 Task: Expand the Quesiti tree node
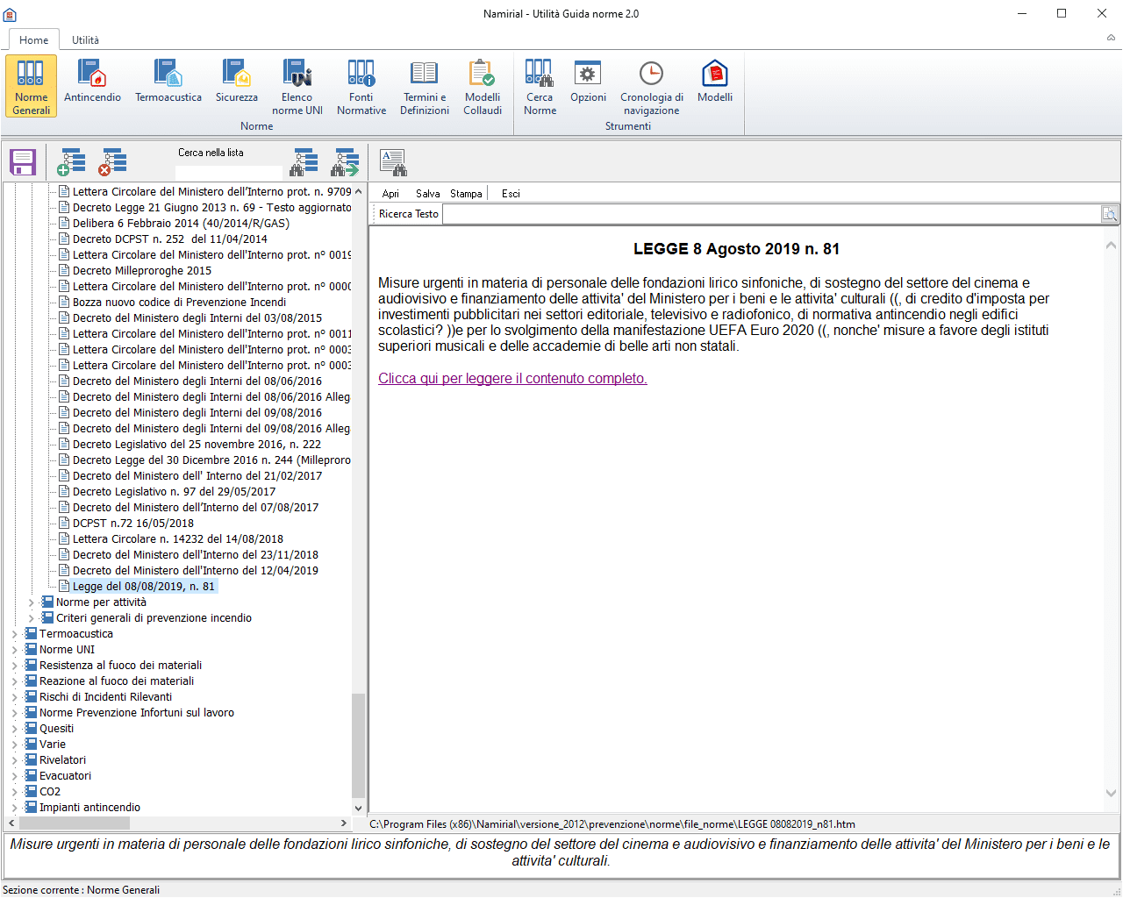point(14,729)
